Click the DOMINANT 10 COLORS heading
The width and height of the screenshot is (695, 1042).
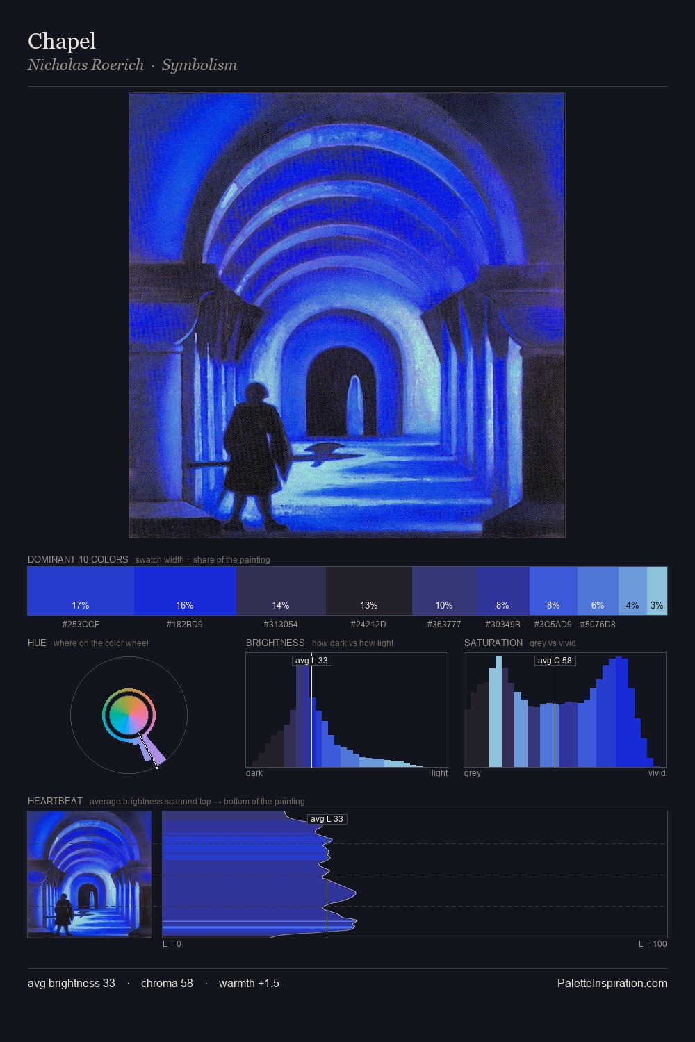click(x=78, y=559)
